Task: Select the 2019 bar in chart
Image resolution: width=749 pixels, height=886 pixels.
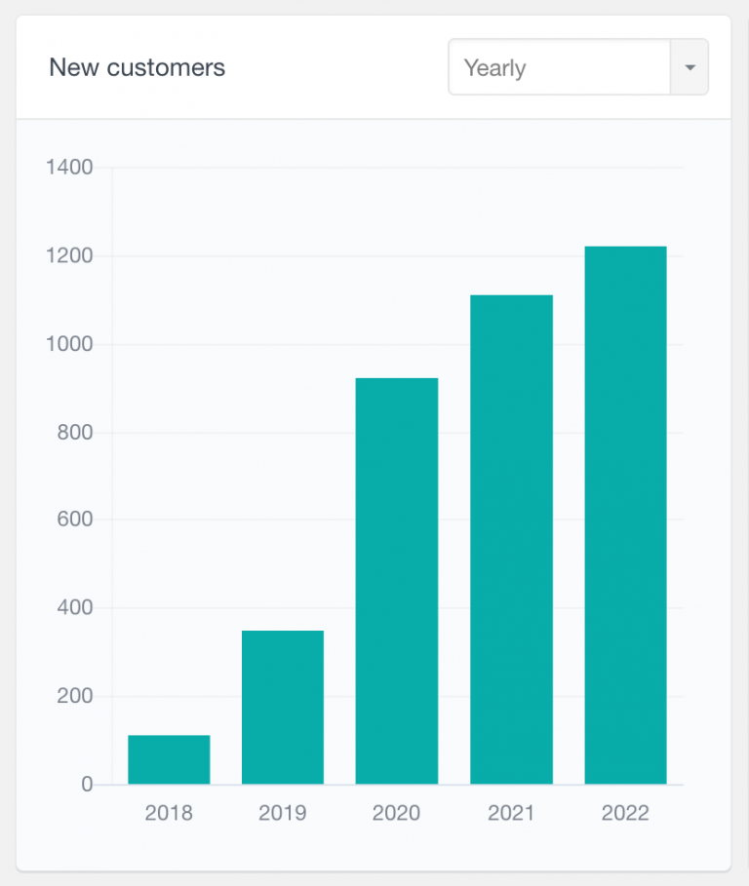Action: point(283,707)
